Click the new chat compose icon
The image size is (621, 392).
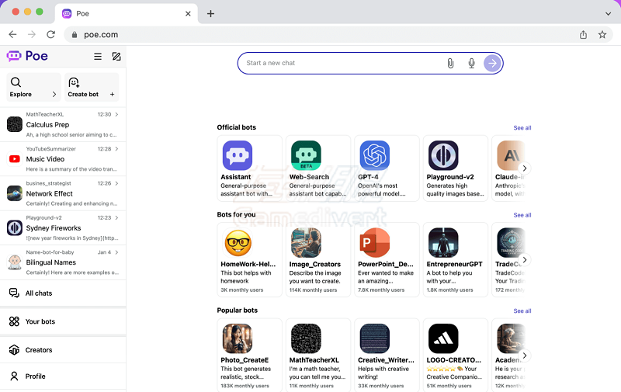116,57
